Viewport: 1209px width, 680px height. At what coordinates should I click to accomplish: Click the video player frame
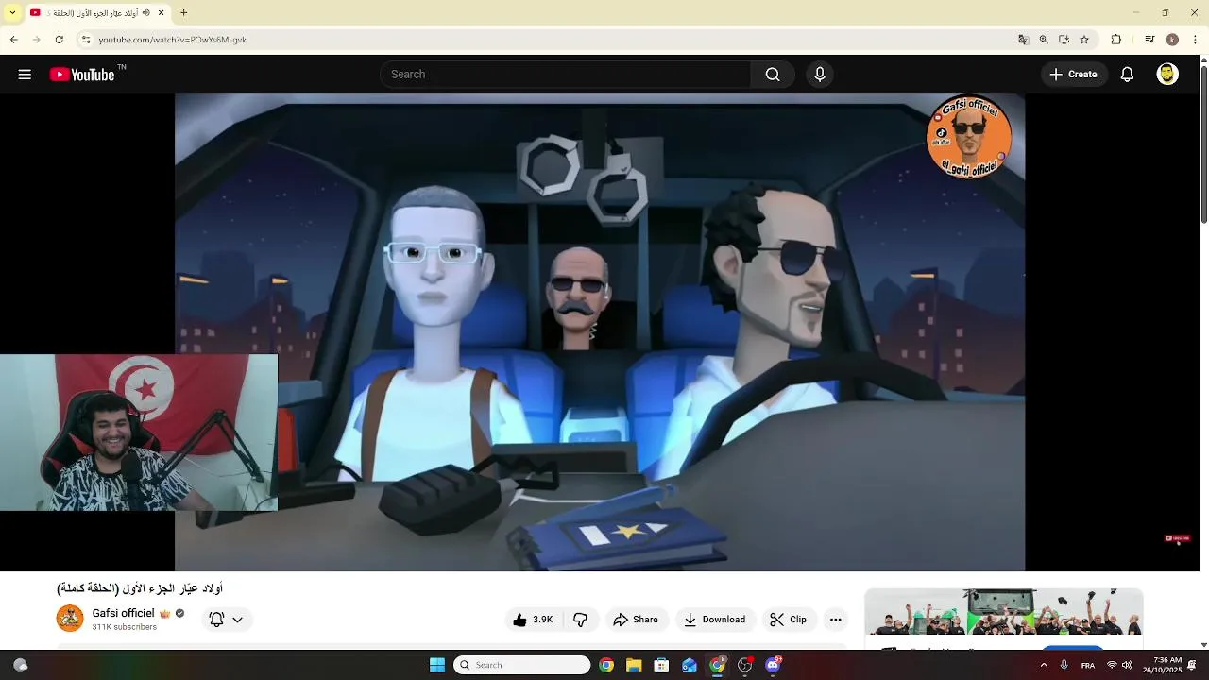click(600, 332)
